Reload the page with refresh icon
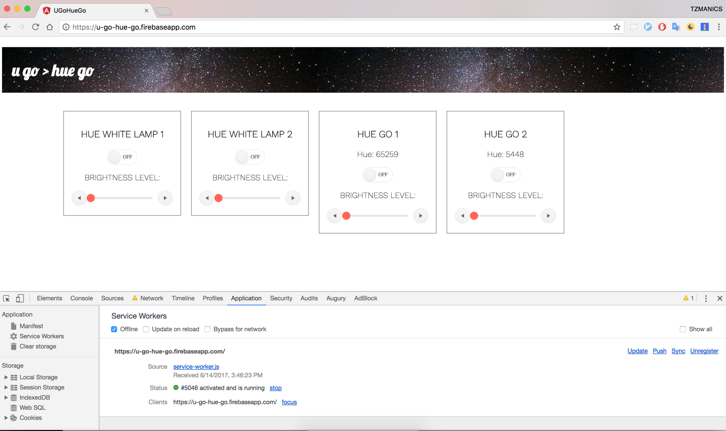This screenshot has width=726, height=431. click(x=35, y=27)
